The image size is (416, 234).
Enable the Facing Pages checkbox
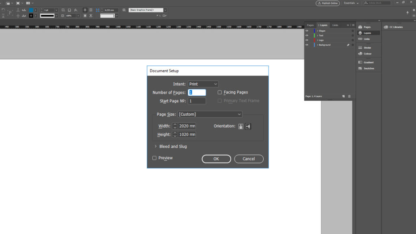coord(220,92)
